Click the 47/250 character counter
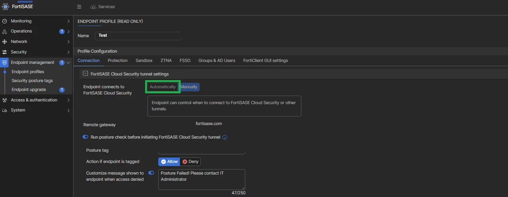Viewport: 508px width, 197px height. (238, 193)
